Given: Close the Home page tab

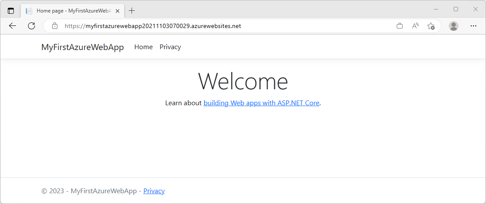Looking at the screenshot, I should (116, 10).
